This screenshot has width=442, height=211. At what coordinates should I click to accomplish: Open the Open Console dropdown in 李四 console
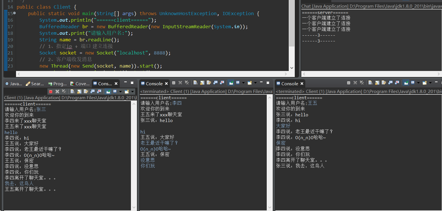(255, 83)
